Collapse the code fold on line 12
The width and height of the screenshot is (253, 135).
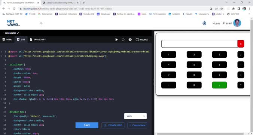2,99
